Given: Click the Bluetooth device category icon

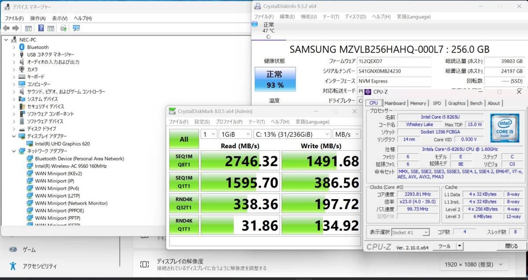Looking at the screenshot, I should (22, 47).
